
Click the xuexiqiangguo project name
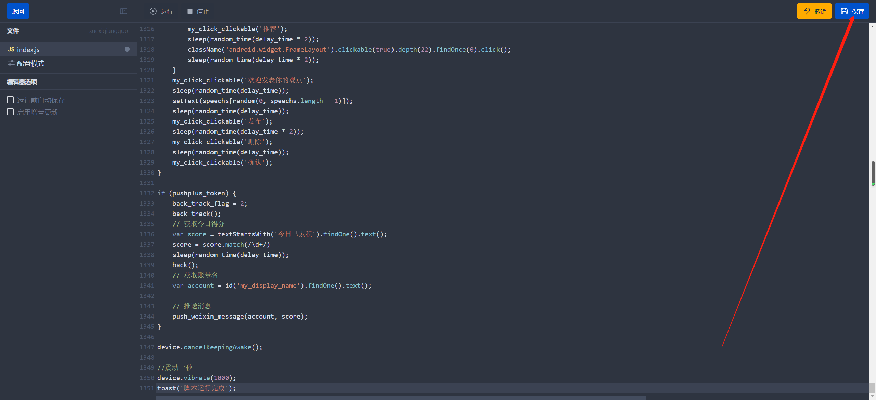click(x=108, y=31)
